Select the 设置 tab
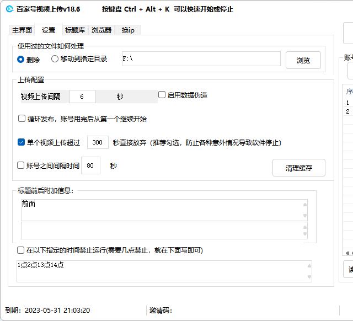 [49, 30]
